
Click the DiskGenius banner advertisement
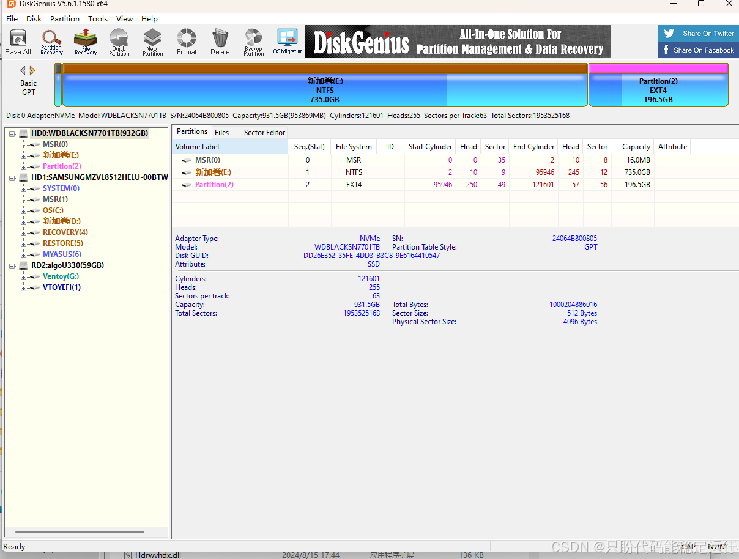(x=458, y=42)
